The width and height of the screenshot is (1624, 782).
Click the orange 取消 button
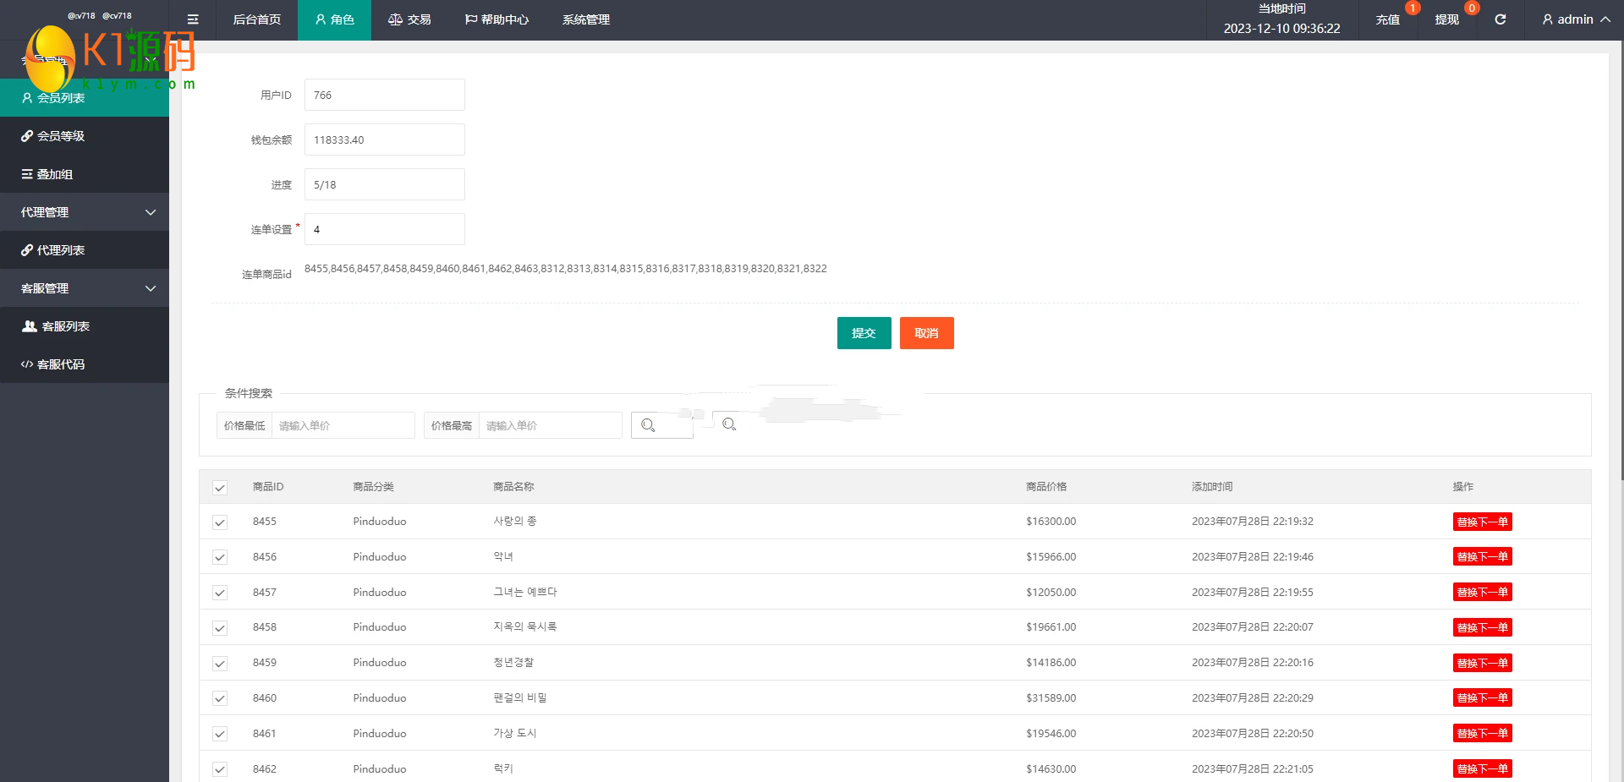(x=926, y=333)
